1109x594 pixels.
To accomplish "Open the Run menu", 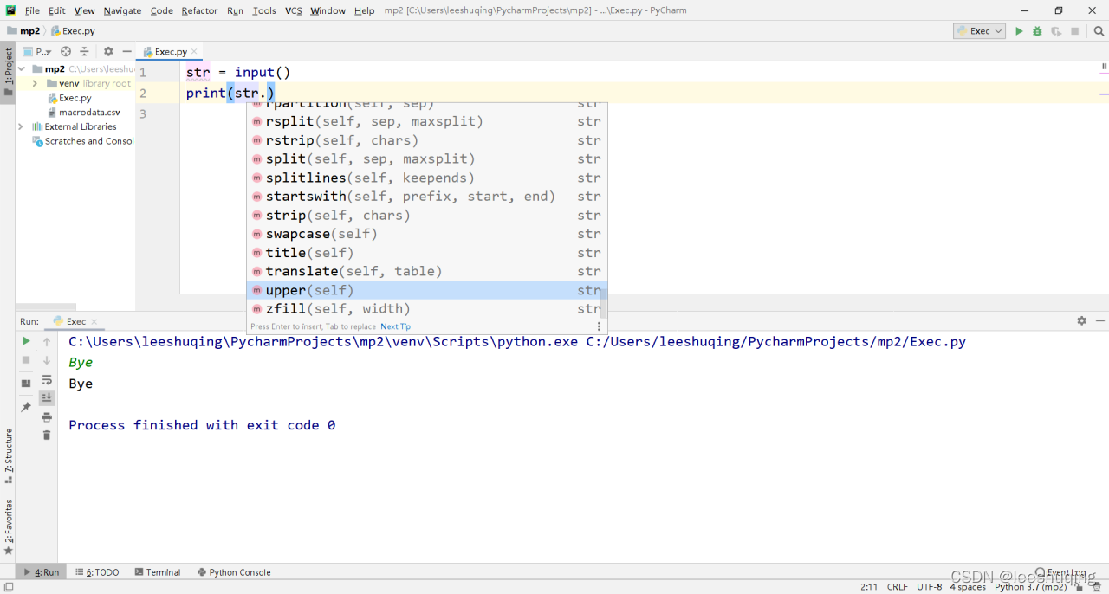I will coord(235,10).
